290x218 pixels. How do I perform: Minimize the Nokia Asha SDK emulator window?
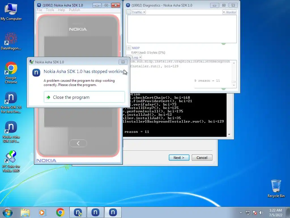coord(97,5)
